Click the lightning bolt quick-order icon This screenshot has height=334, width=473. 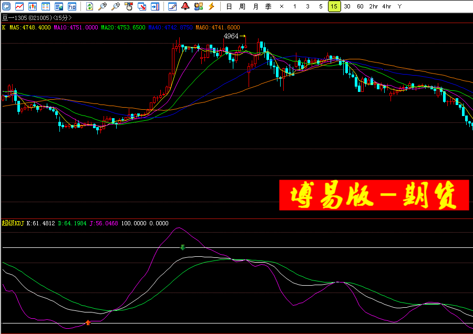tap(211, 6)
